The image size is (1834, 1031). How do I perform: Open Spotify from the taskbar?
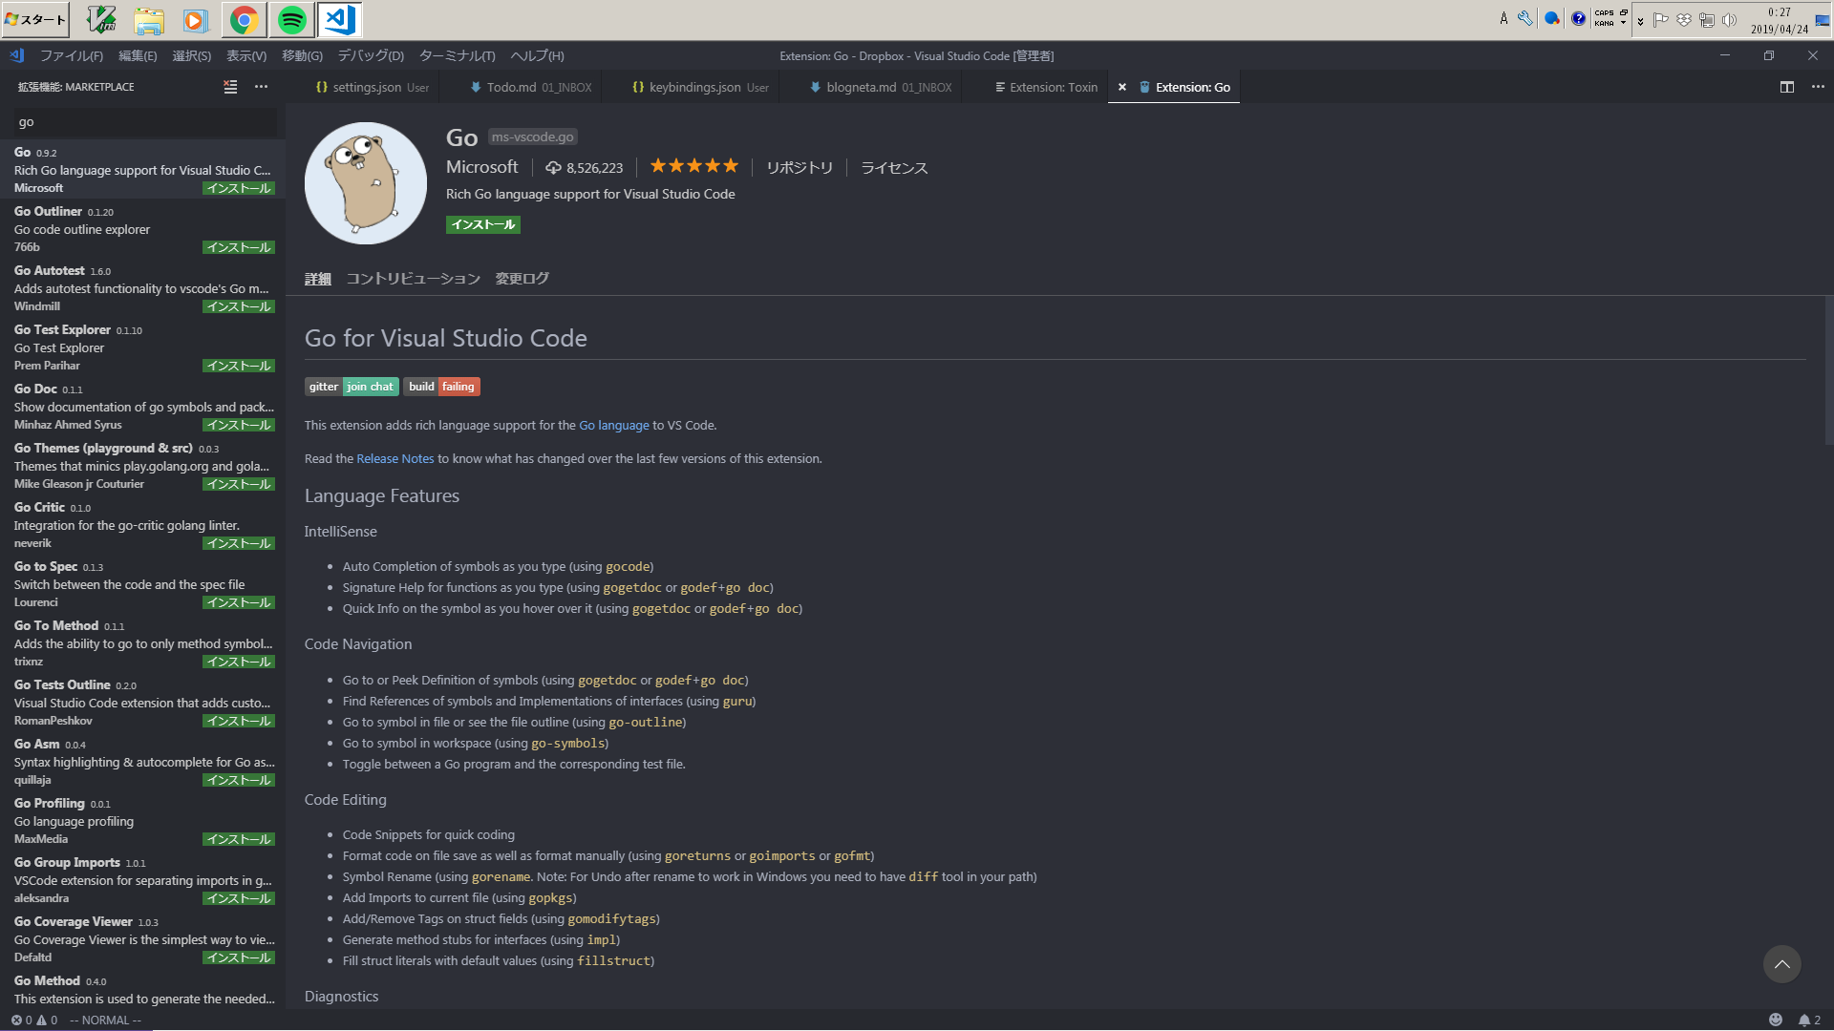click(292, 19)
